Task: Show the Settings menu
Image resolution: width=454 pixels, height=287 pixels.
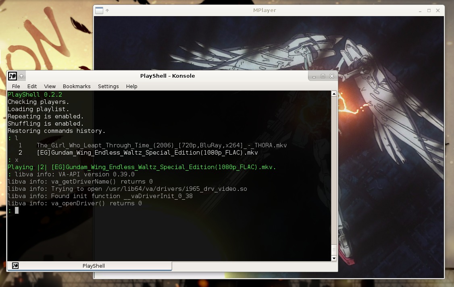Action: (x=108, y=86)
